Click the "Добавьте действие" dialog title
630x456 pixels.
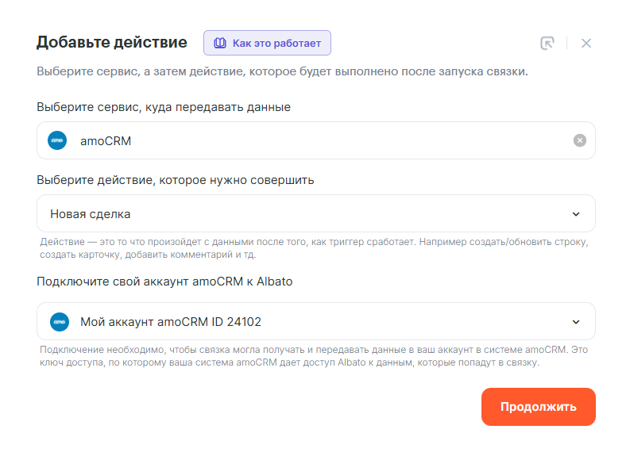(x=112, y=42)
